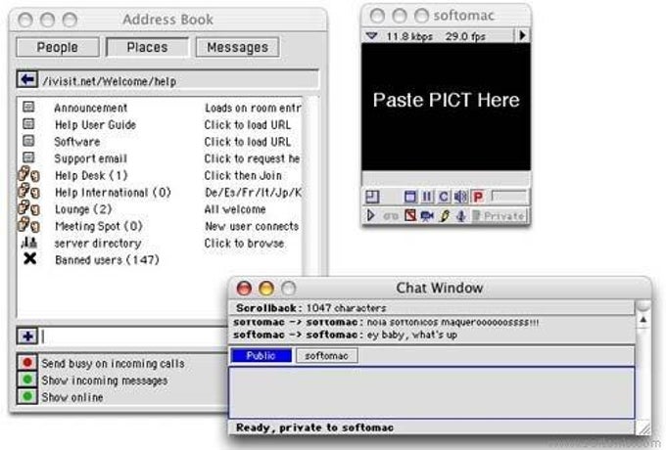666x450 pixels.
Task: Click the resize-video corner icon in softomac window
Action: tap(372, 198)
